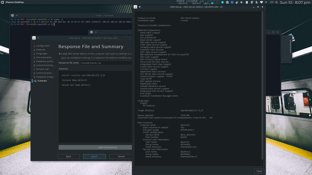Click "Instance Name" line in Summary box
The width and height of the screenshot is (312, 175).
75,80
